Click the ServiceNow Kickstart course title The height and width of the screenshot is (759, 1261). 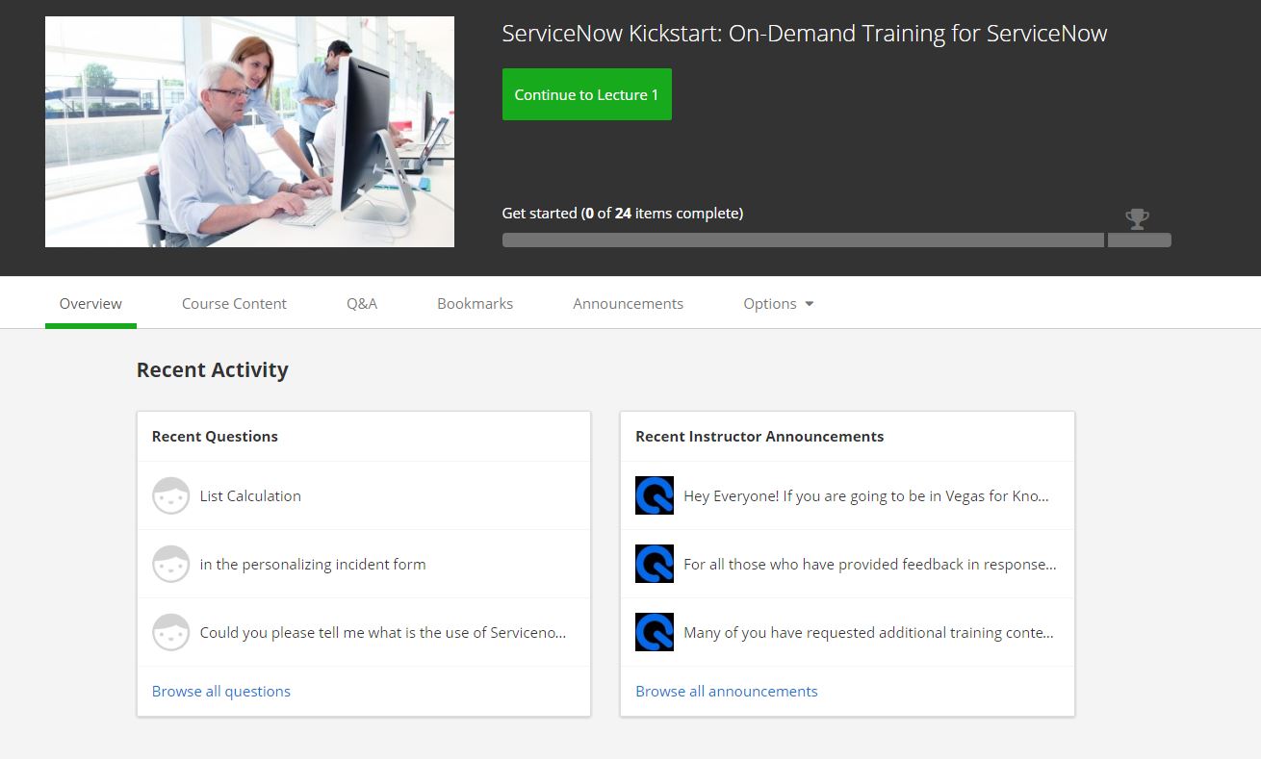pos(805,34)
